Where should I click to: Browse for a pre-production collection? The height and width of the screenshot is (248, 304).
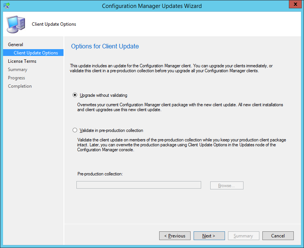pyautogui.click(x=226, y=185)
